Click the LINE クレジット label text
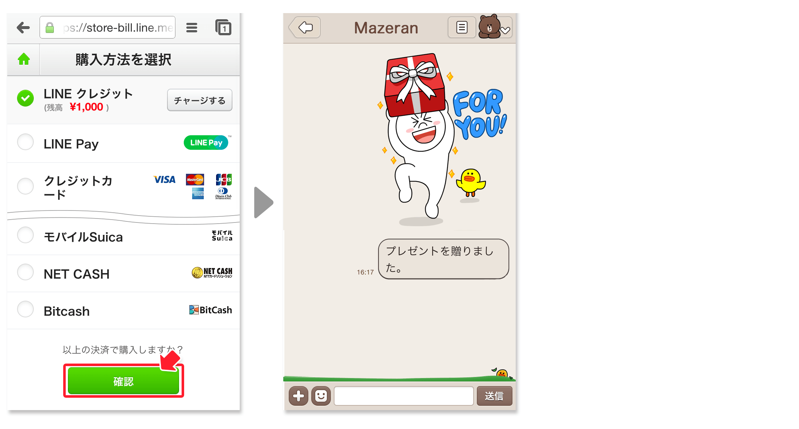799x429 pixels. tap(88, 94)
